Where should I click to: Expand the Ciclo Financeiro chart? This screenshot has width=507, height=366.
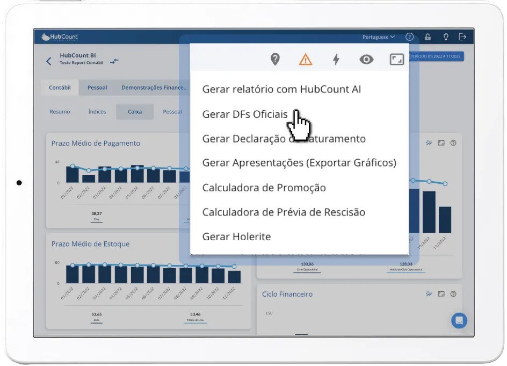(441, 294)
